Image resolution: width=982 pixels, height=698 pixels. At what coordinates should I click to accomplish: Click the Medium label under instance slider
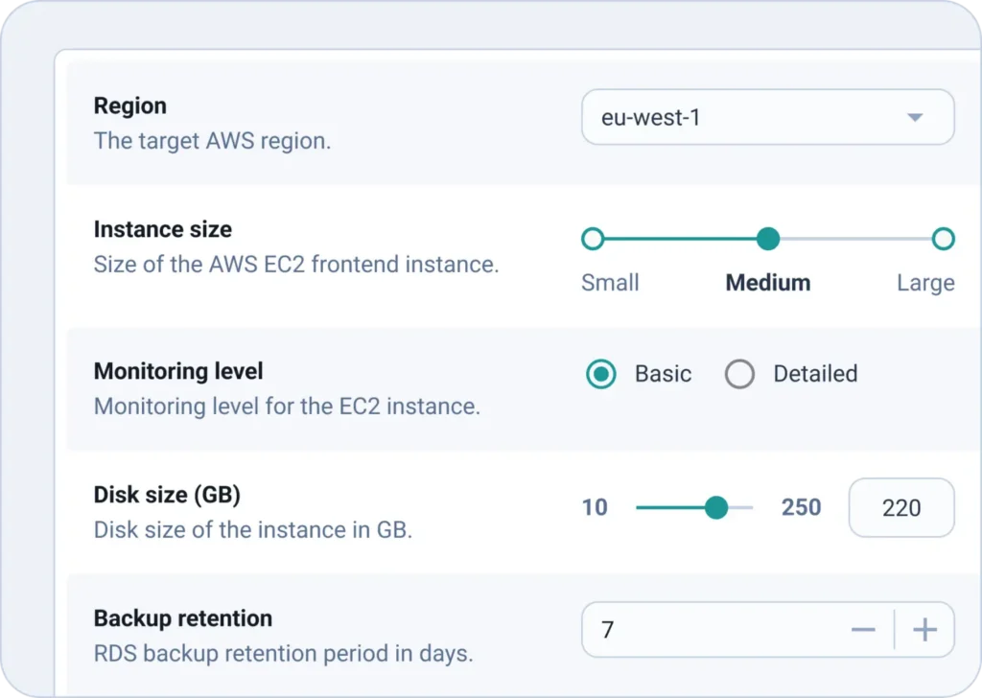768,283
